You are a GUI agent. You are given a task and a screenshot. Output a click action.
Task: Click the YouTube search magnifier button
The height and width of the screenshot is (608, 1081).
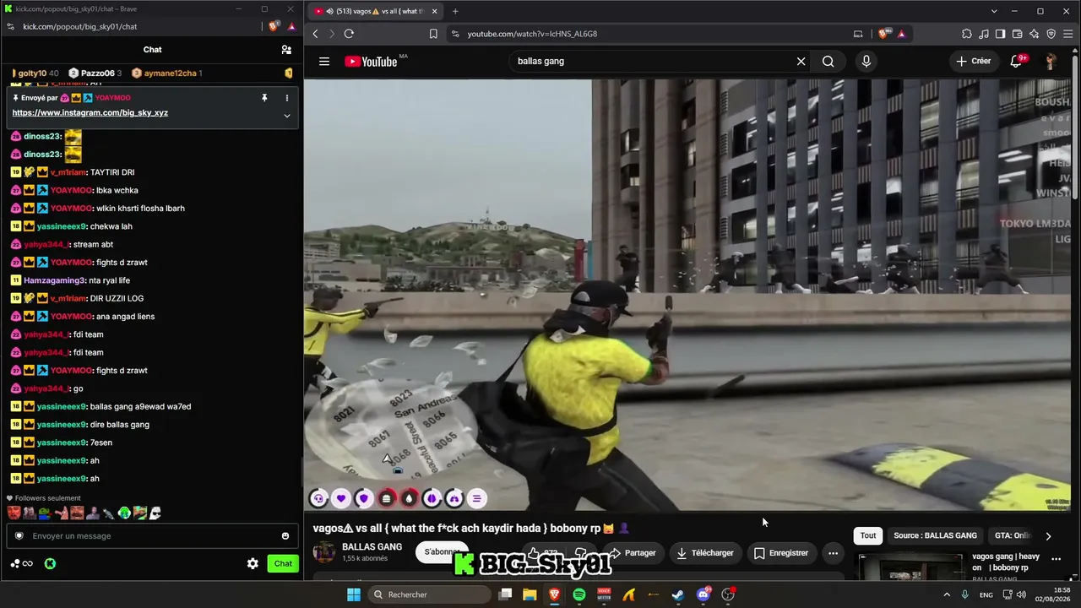click(828, 61)
